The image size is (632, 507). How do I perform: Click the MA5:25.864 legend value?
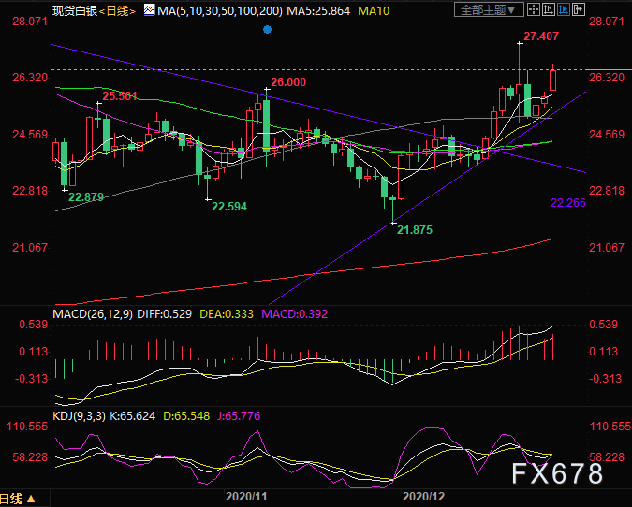[x=324, y=10]
